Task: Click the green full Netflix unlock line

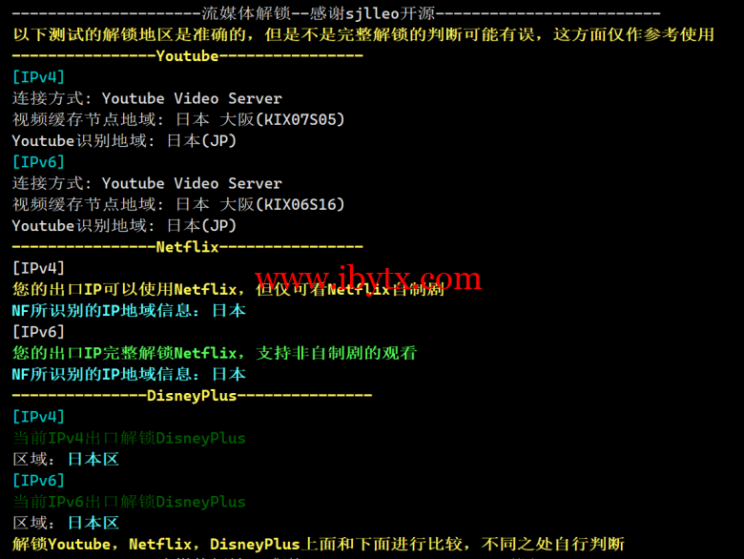Action: point(215,353)
